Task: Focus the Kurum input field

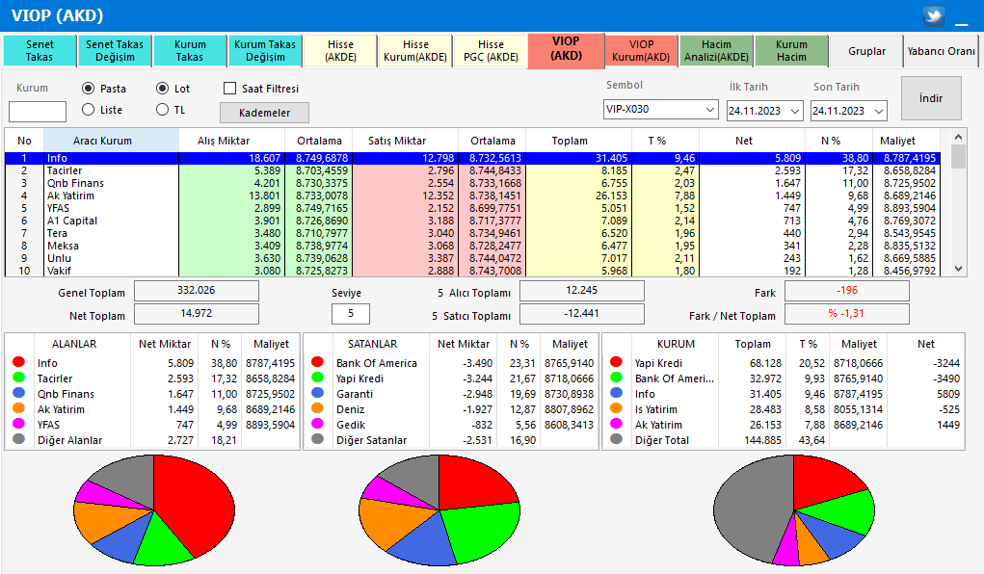Action: [38, 112]
